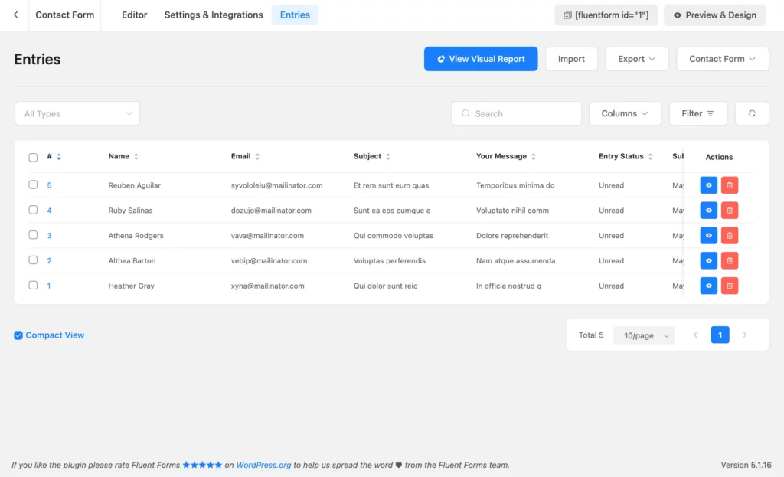View Reuben Aguilar's entry with the eye icon

[707, 185]
